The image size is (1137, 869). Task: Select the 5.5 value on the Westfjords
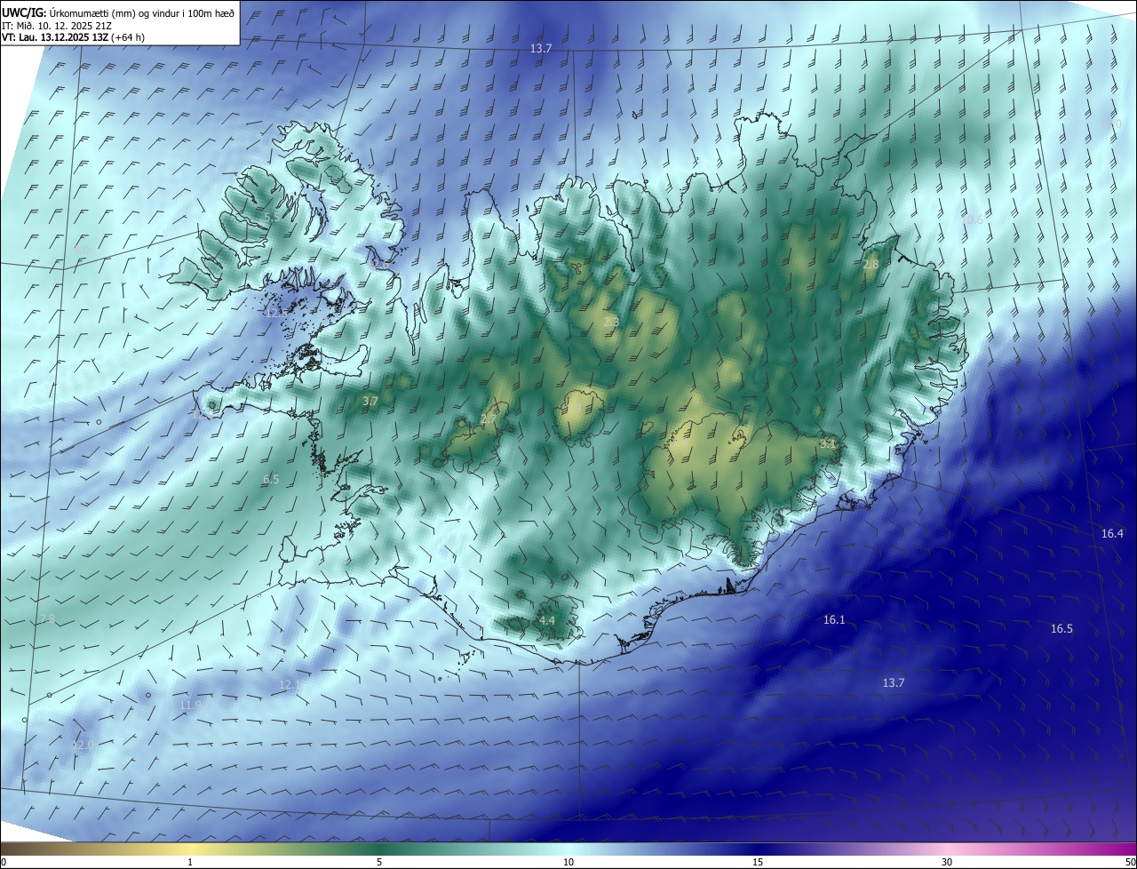(272, 217)
